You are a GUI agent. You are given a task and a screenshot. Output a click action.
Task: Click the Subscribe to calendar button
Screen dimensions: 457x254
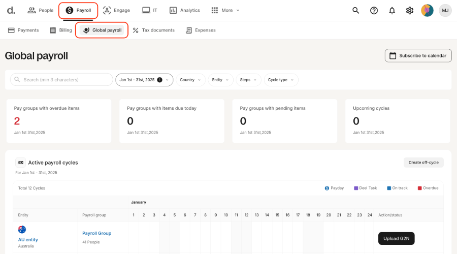click(x=418, y=55)
